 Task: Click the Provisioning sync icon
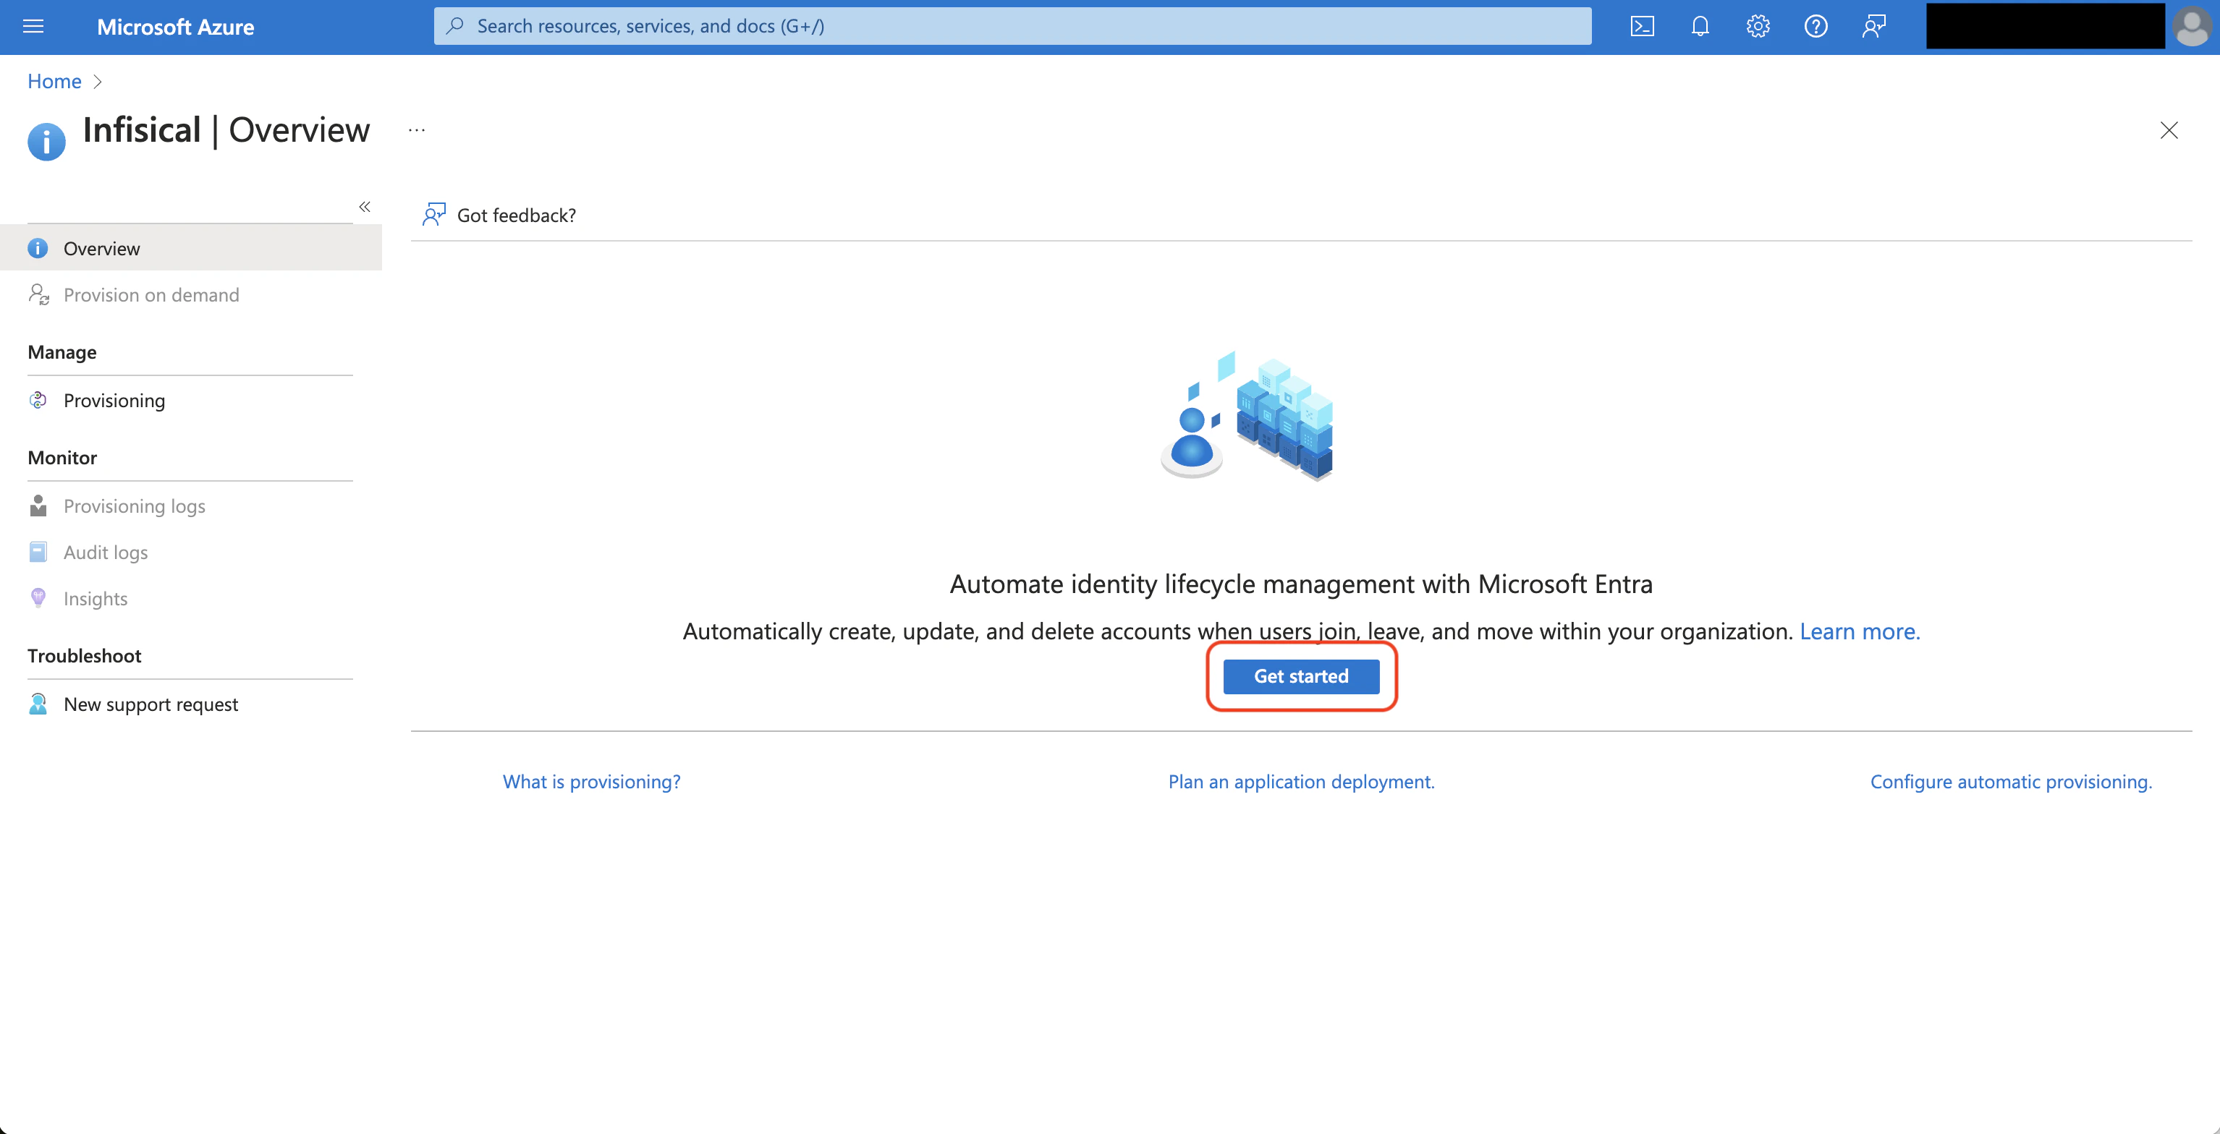(38, 401)
